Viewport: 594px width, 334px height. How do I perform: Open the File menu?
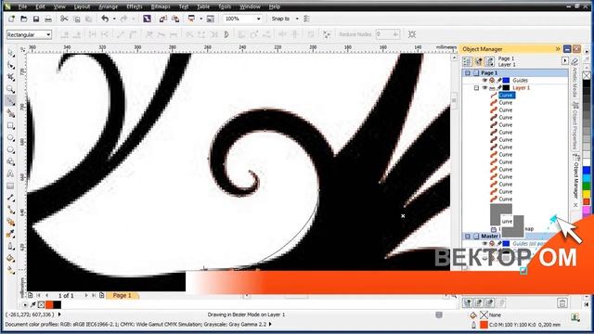(22, 6)
